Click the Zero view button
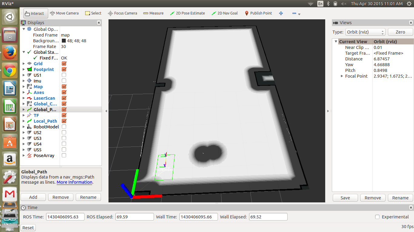This screenshot has height=232, width=414. tap(400, 32)
